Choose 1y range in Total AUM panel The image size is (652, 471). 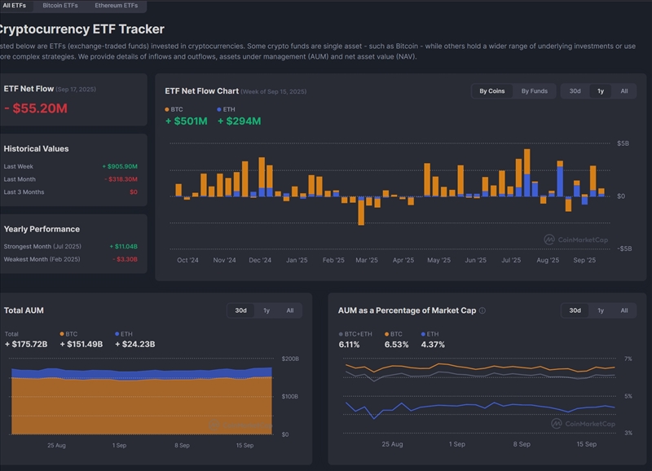click(266, 310)
